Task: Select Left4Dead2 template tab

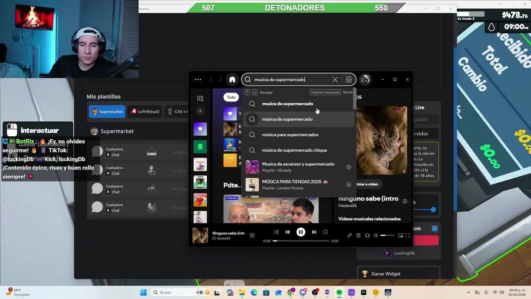Action: tap(145, 111)
